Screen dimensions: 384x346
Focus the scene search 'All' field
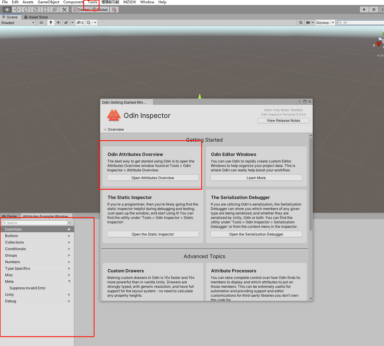[361, 23]
